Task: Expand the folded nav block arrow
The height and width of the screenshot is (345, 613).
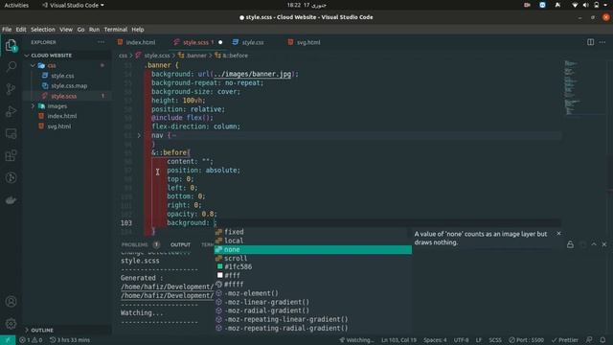Action: 139,135
